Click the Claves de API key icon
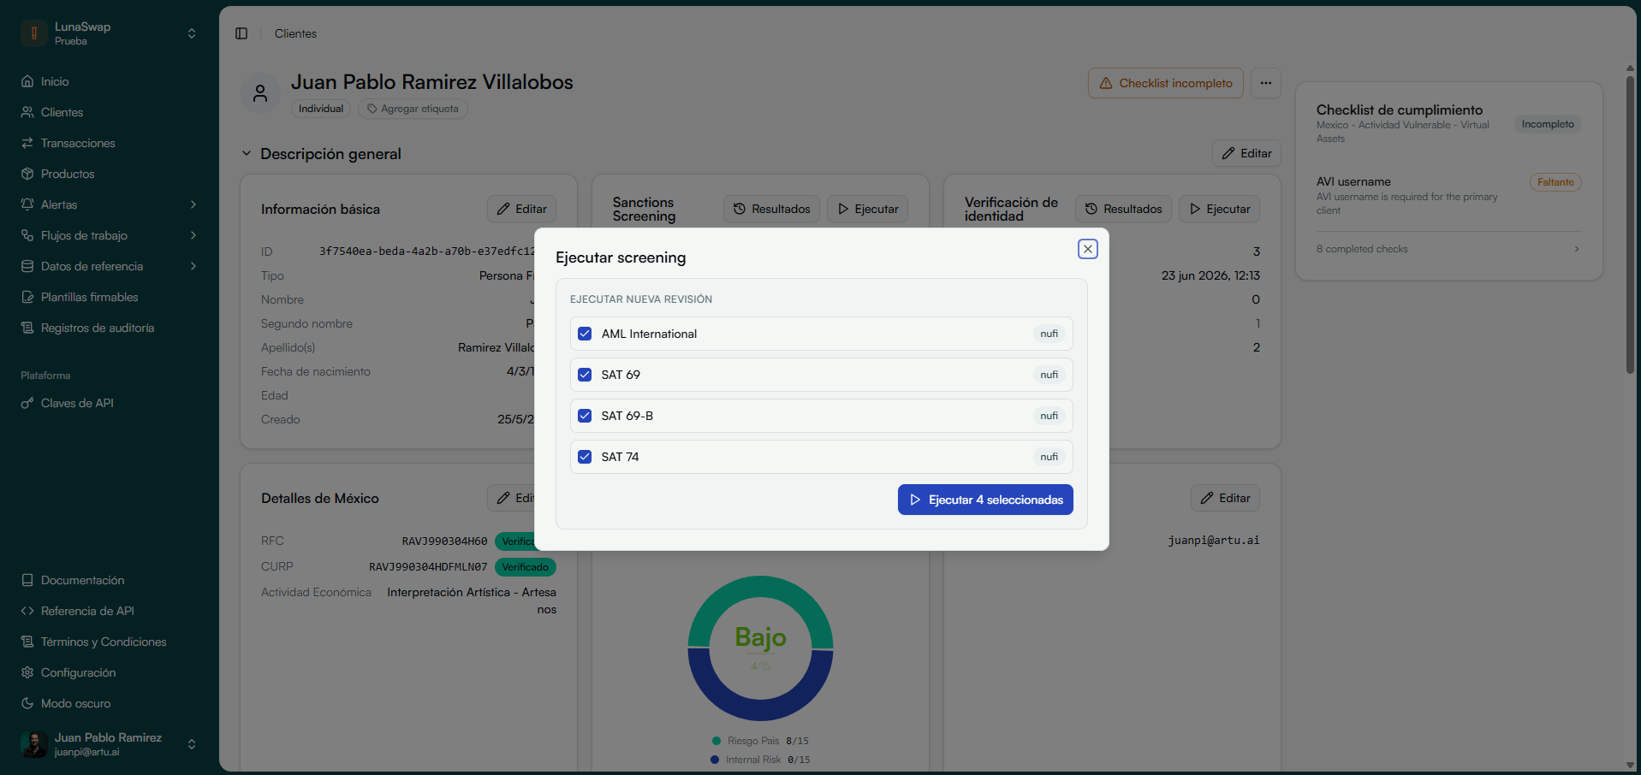Image resolution: width=1641 pixels, height=775 pixels. 27,403
